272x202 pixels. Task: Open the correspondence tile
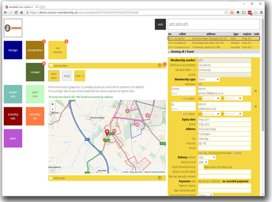pos(35,50)
